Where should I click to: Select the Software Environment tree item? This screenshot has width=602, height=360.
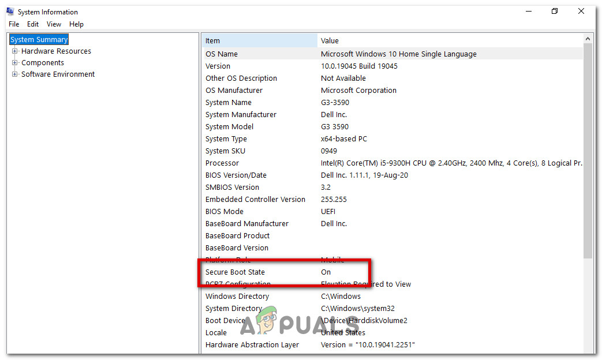tap(58, 74)
